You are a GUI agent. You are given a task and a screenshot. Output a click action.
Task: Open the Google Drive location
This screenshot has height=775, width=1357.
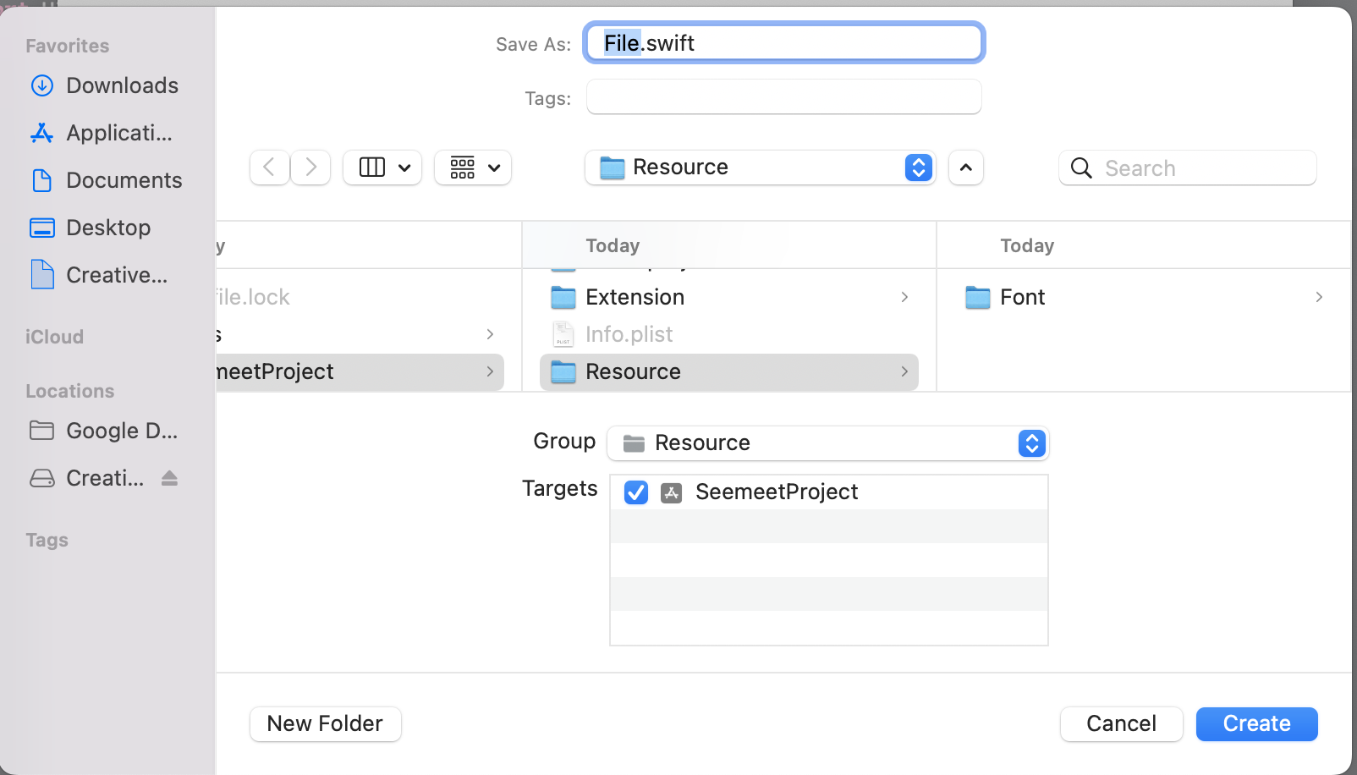pyautogui.click(x=121, y=431)
